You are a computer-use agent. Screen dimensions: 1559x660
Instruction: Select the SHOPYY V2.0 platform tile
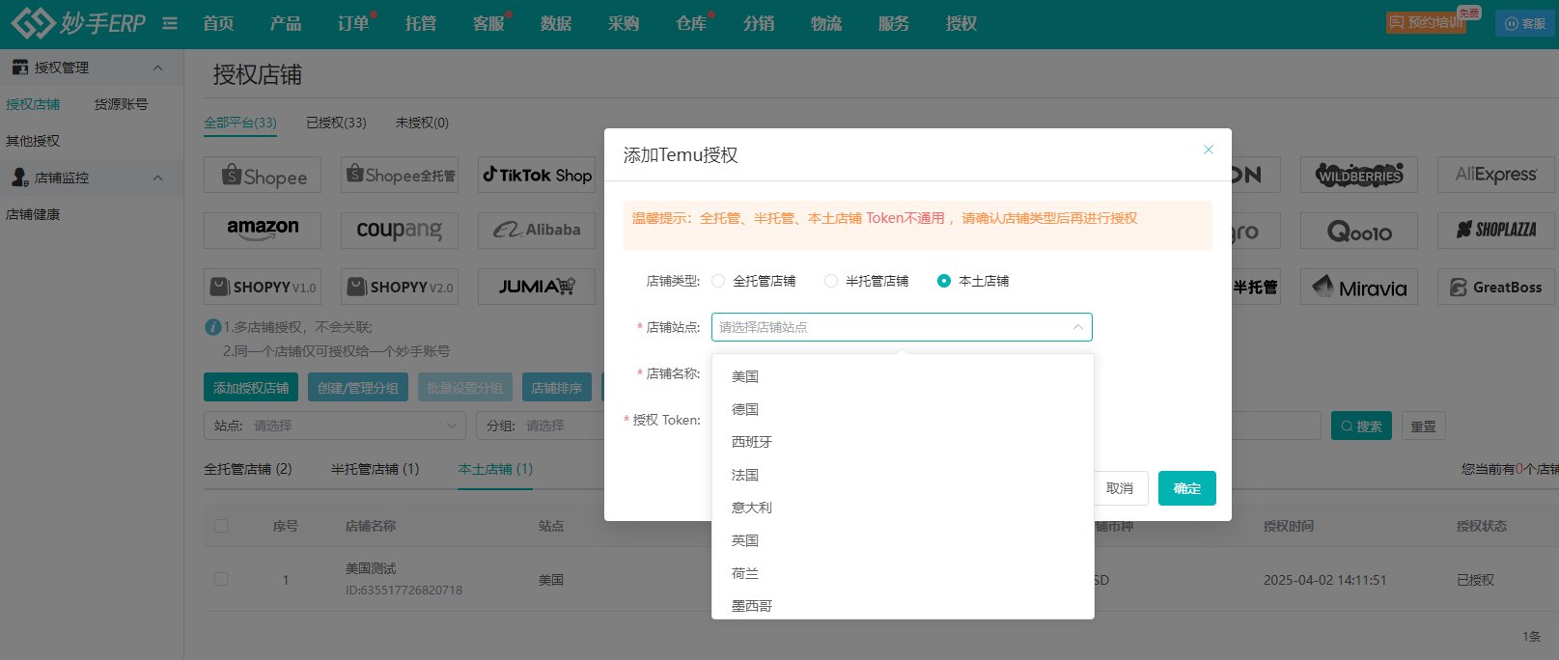tap(400, 287)
